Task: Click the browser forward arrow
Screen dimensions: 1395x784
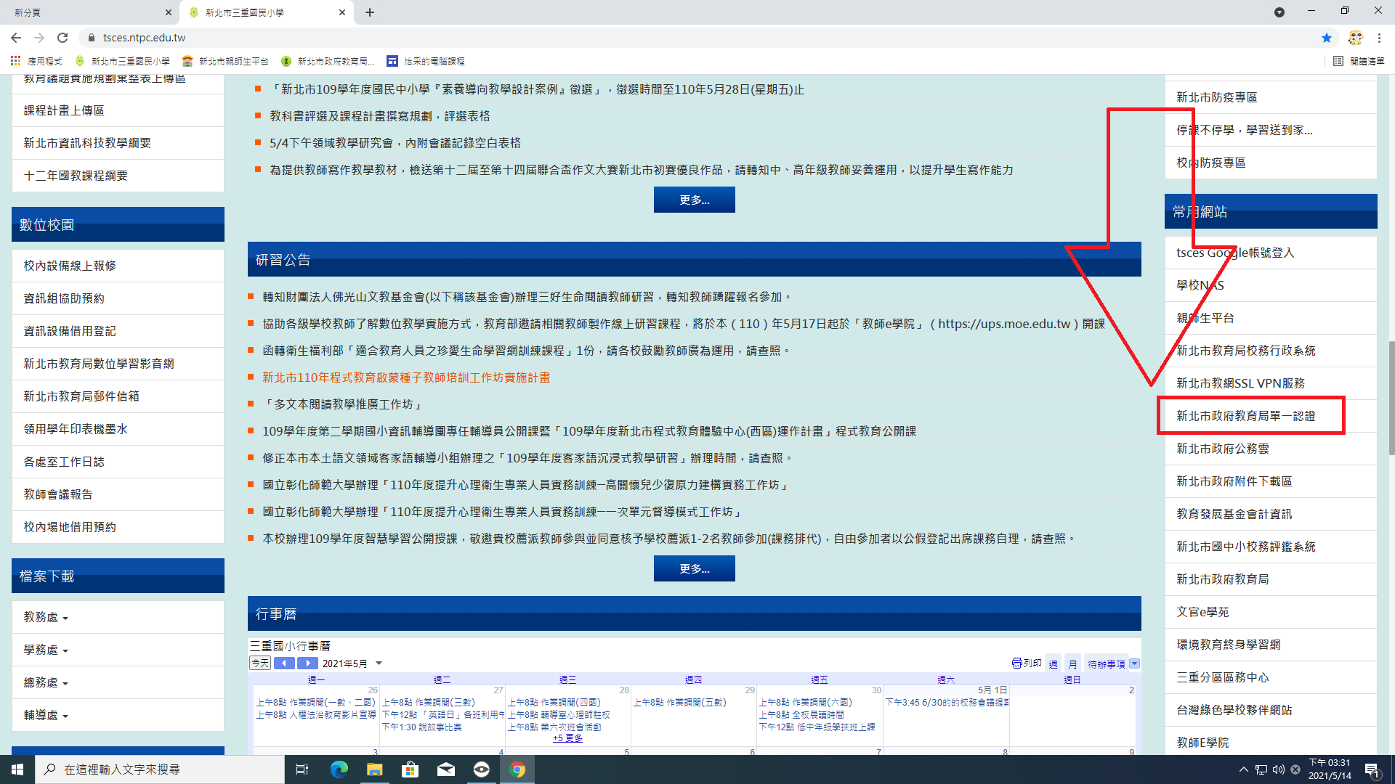Action: (x=39, y=38)
